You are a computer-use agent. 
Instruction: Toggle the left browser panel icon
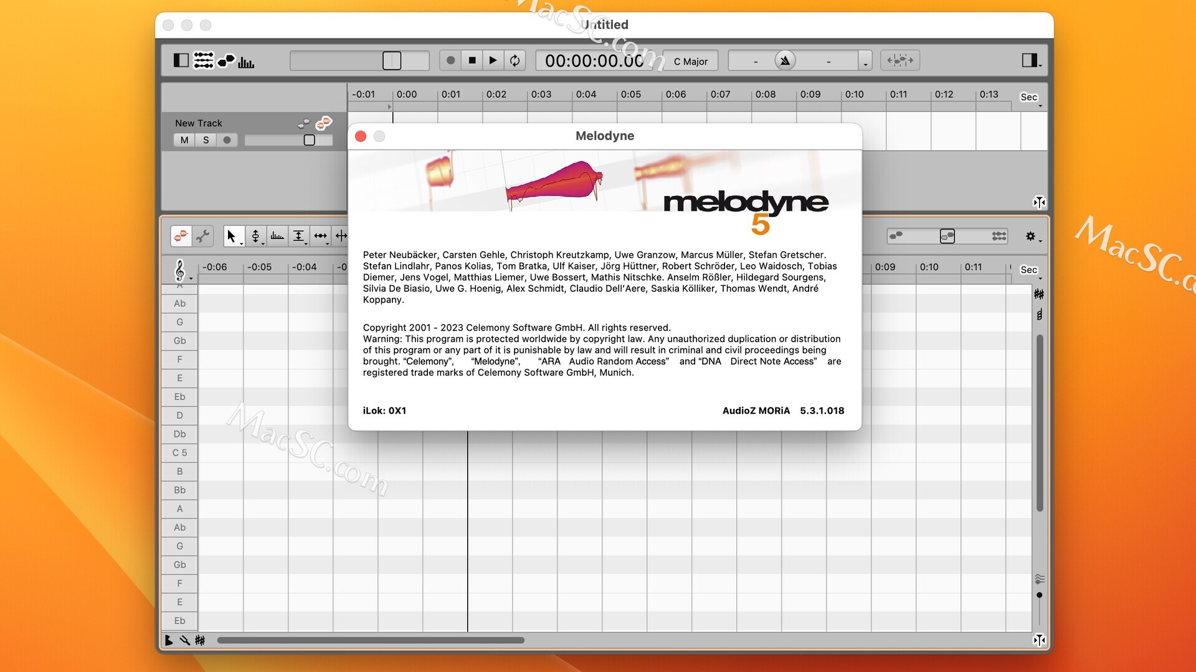tap(181, 60)
